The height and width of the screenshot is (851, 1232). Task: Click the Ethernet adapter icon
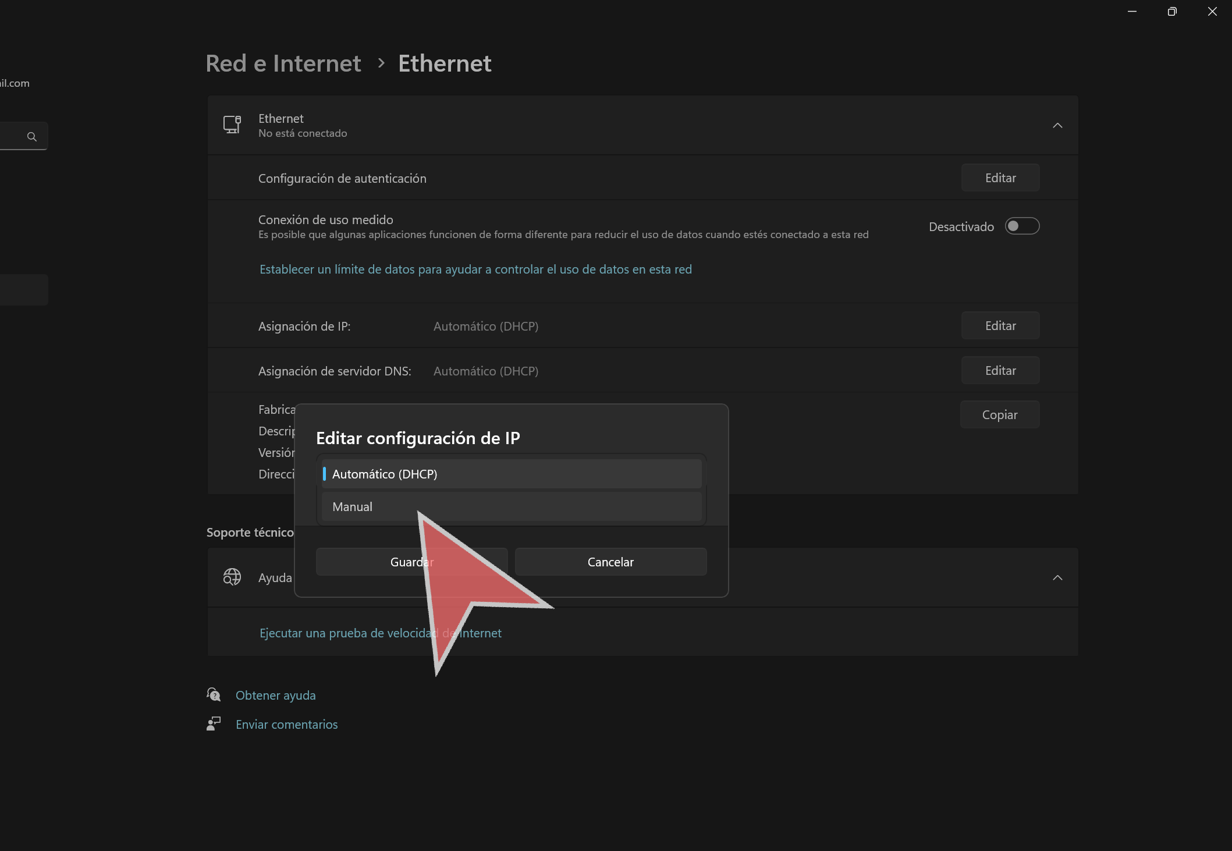tap(232, 125)
